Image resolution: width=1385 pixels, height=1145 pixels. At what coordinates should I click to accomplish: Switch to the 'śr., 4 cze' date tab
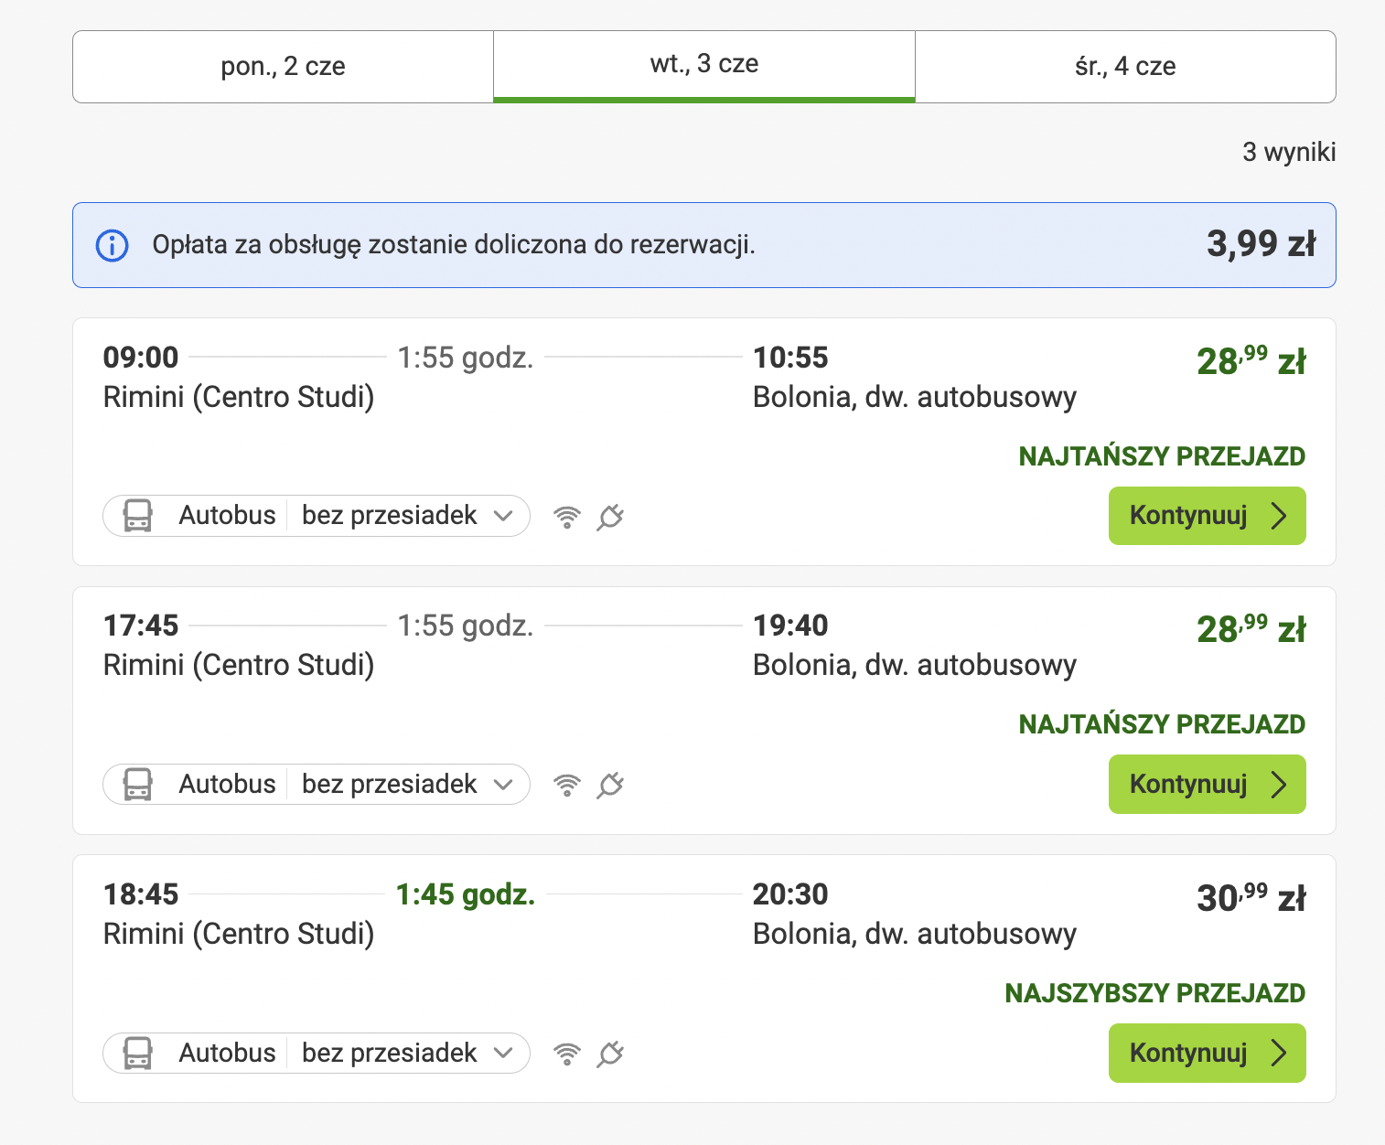point(1125,67)
